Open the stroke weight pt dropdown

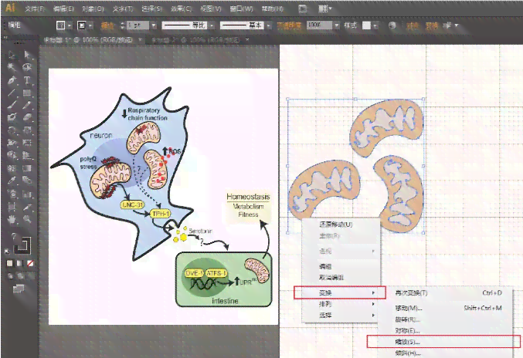coord(154,25)
